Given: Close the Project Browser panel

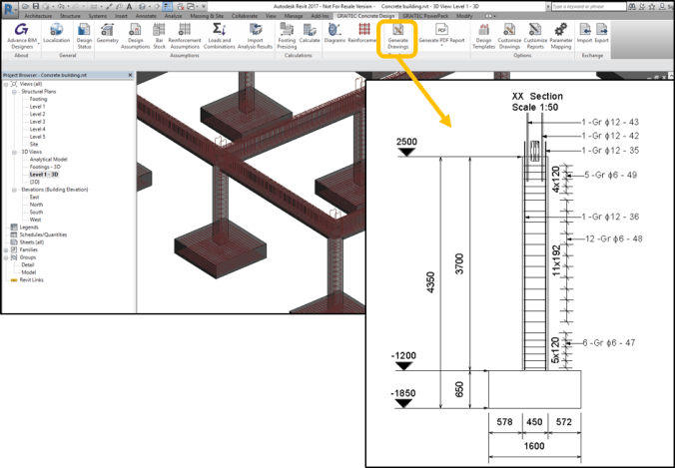Looking at the screenshot, I should pyautogui.click(x=130, y=76).
